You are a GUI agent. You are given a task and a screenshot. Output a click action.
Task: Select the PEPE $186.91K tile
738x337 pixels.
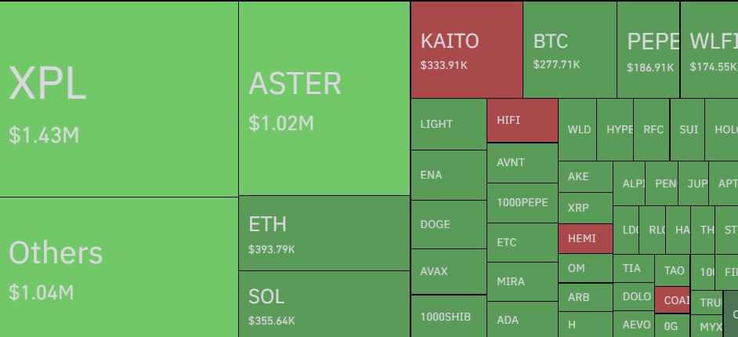pyautogui.click(x=648, y=49)
